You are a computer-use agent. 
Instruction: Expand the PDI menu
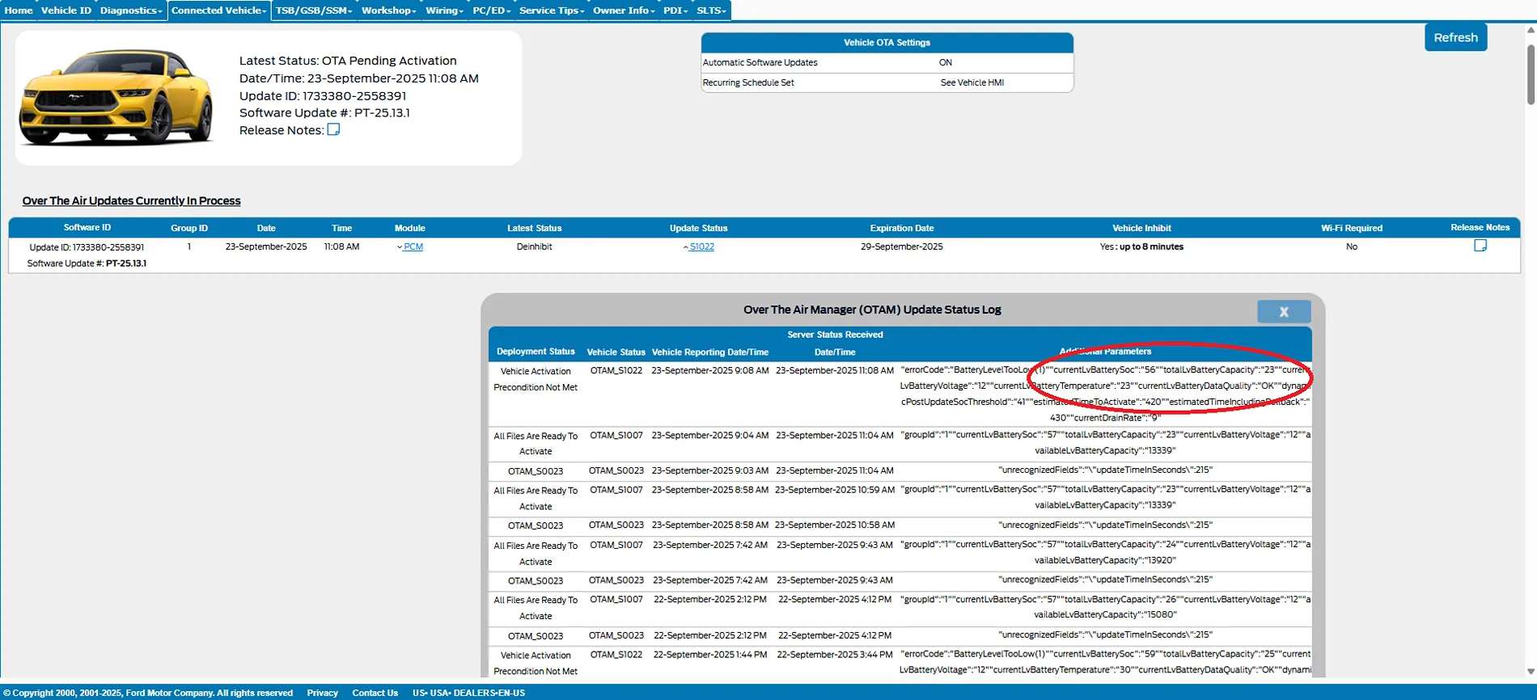pos(675,11)
